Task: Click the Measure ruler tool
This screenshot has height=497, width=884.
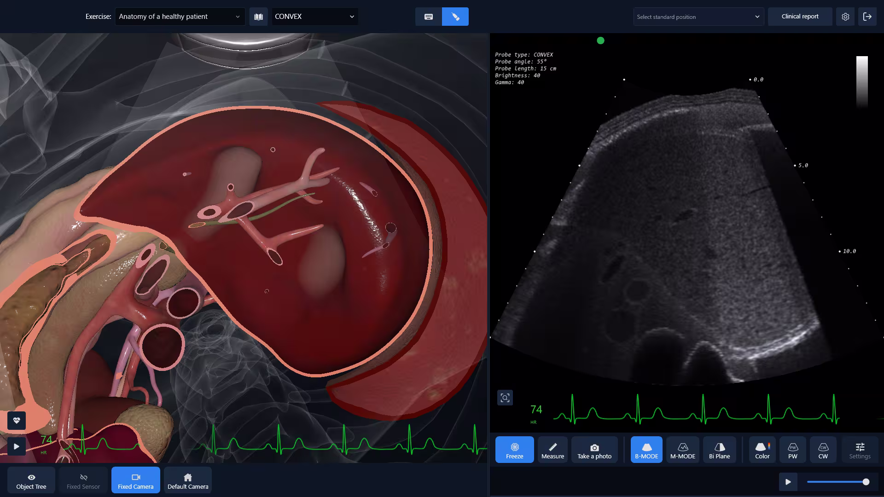Action: pyautogui.click(x=552, y=450)
